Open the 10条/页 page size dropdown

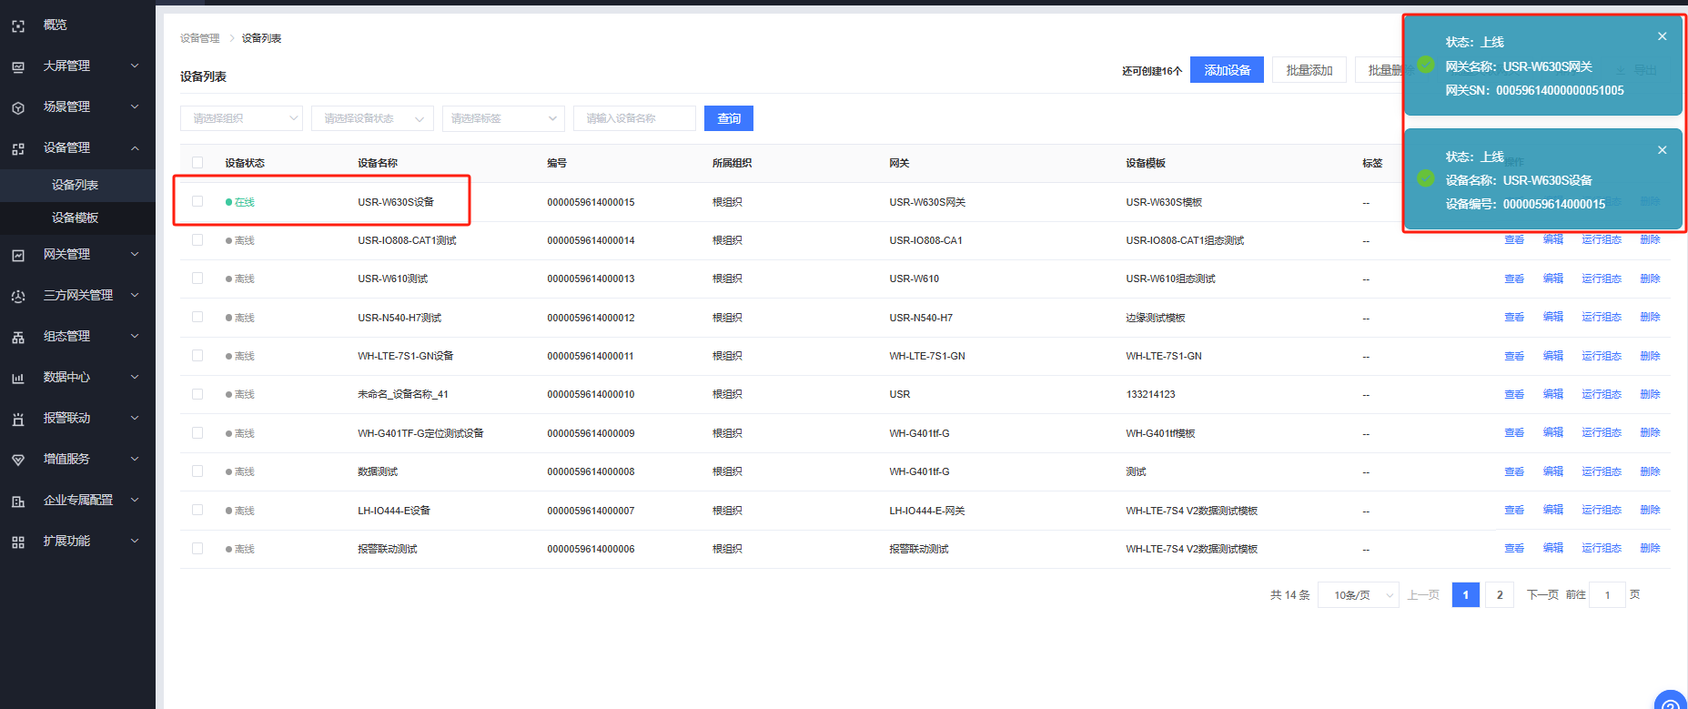(x=1358, y=595)
